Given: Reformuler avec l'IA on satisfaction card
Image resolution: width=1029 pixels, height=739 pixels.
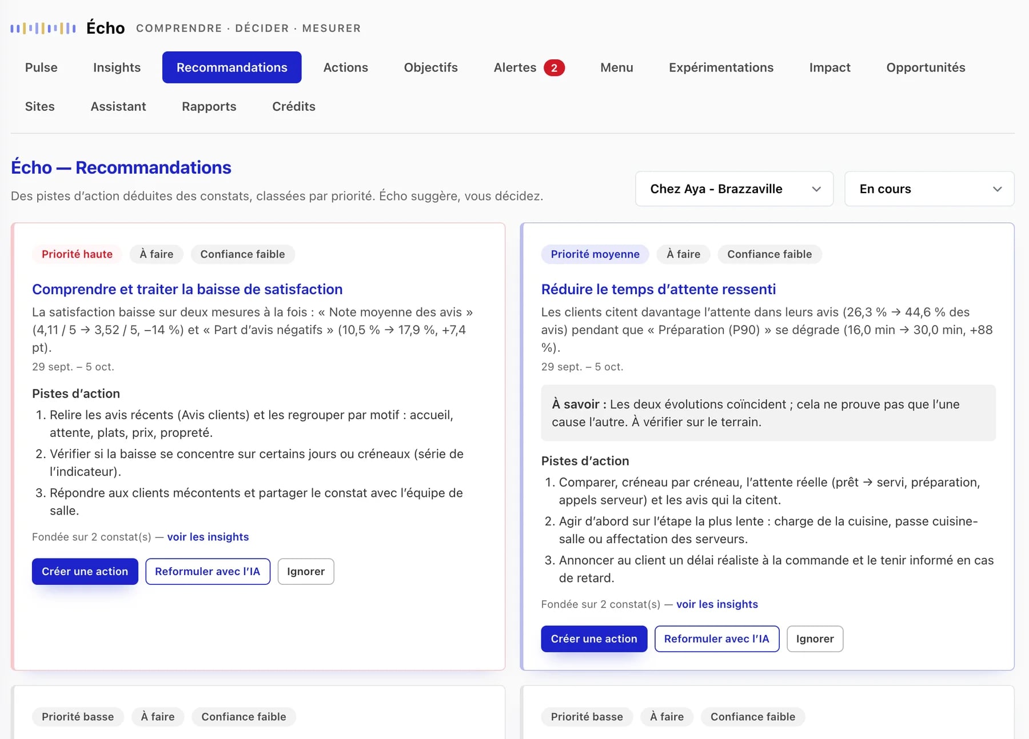Looking at the screenshot, I should coord(208,572).
